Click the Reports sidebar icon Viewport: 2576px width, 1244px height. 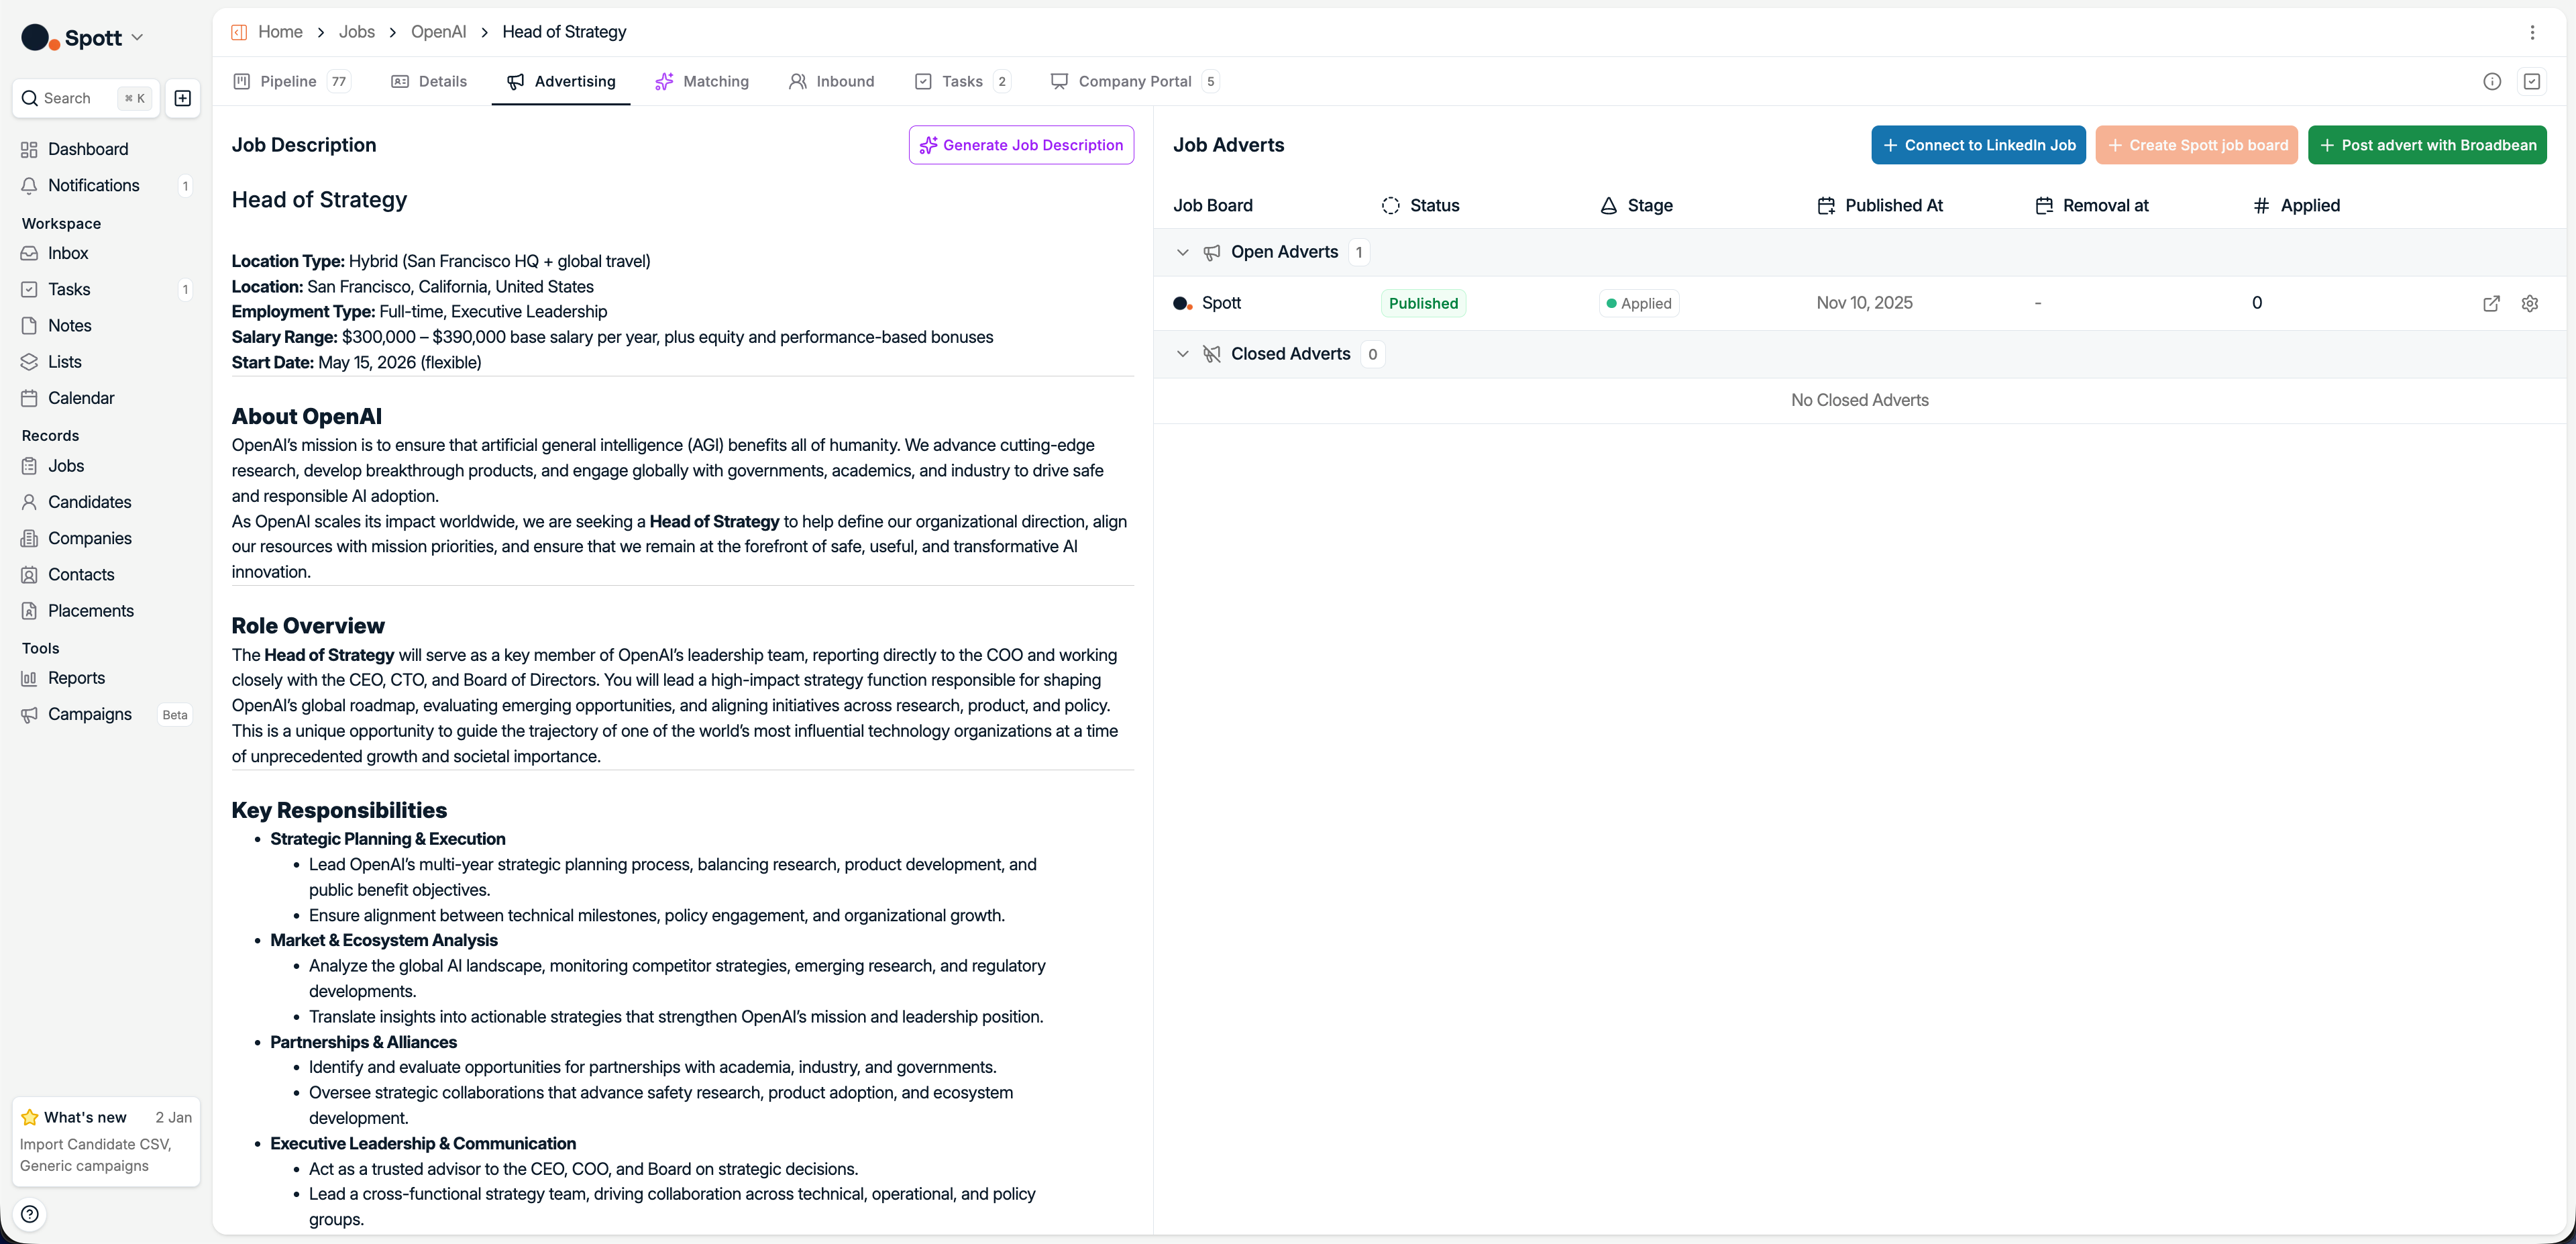point(29,678)
